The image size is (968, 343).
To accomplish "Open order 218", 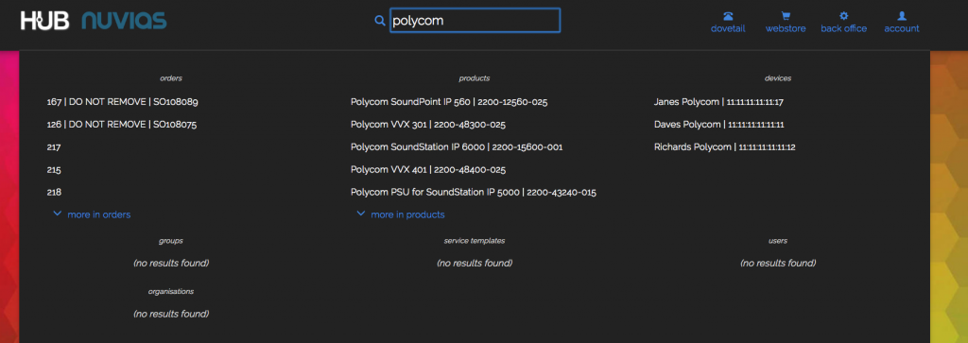I will coord(54,193).
